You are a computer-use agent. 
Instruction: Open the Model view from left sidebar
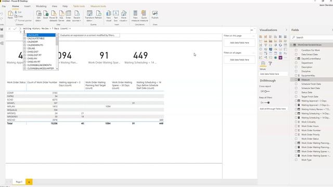click(2, 43)
